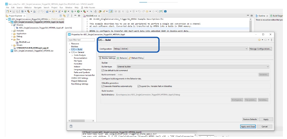Expand the Resource tree node
The width and height of the screenshot is (287, 139).
[x=70, y=44]
